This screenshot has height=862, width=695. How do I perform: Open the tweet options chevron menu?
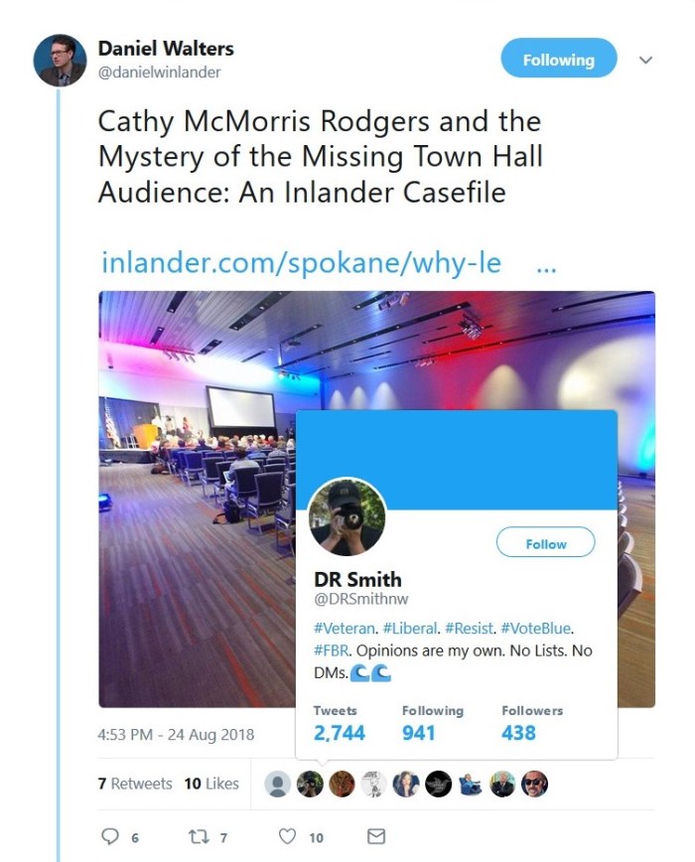[645, 60]
